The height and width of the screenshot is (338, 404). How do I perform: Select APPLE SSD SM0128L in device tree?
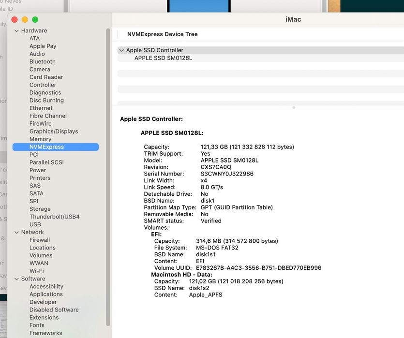coord(163,58)
